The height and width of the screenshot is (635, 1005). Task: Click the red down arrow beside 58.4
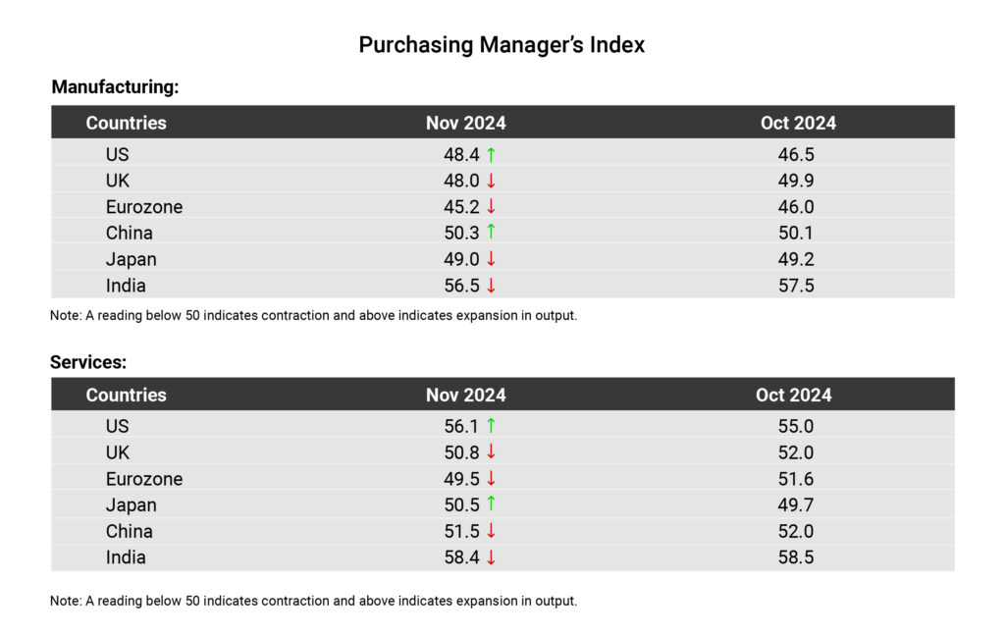[x=491, y=557]
